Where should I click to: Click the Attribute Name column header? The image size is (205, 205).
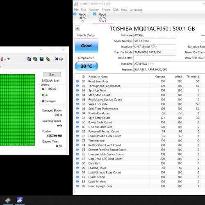pyautogui.click(x=98, y=77)
